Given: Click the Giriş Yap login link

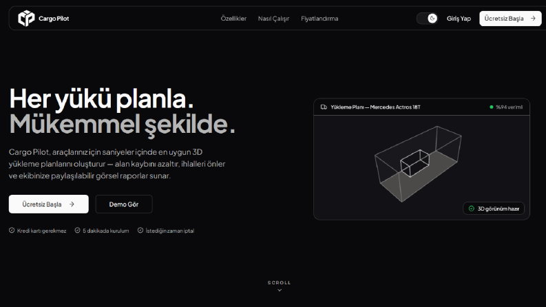Looking at the screenshot, I should [x=459, y=19].
